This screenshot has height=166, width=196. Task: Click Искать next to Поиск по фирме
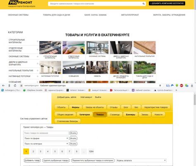pos(73,138)
